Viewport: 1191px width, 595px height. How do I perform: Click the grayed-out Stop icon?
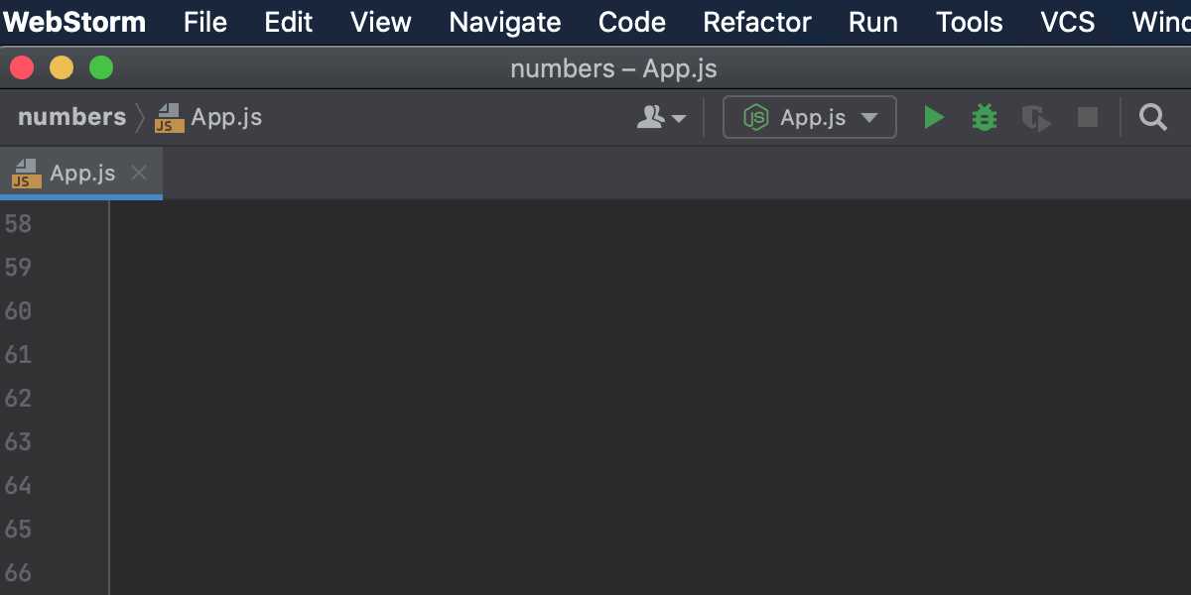pyautogui.click(x=1087, y=117)
